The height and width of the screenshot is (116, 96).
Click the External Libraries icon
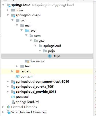pos(8,107)
